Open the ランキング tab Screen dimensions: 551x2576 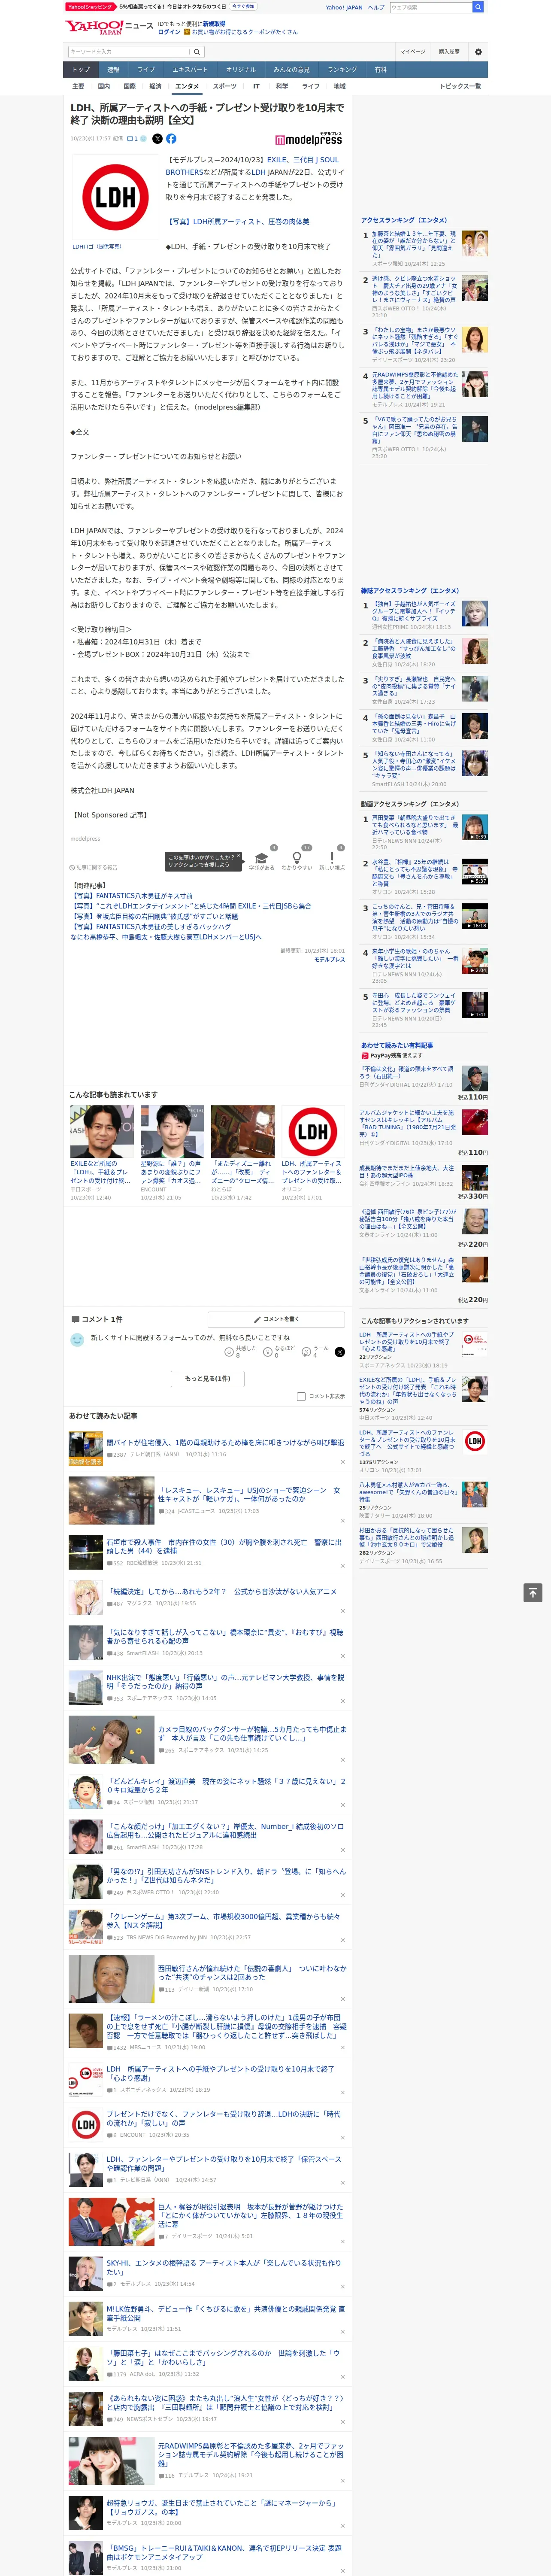coord(342,70)
